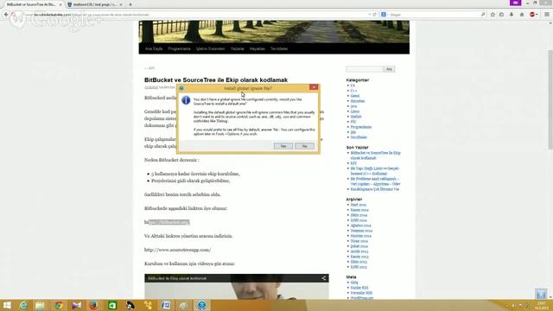Screen dimensions: 553x311
Task: Switch to the second browser tab
Action: (x=94, y=4)
